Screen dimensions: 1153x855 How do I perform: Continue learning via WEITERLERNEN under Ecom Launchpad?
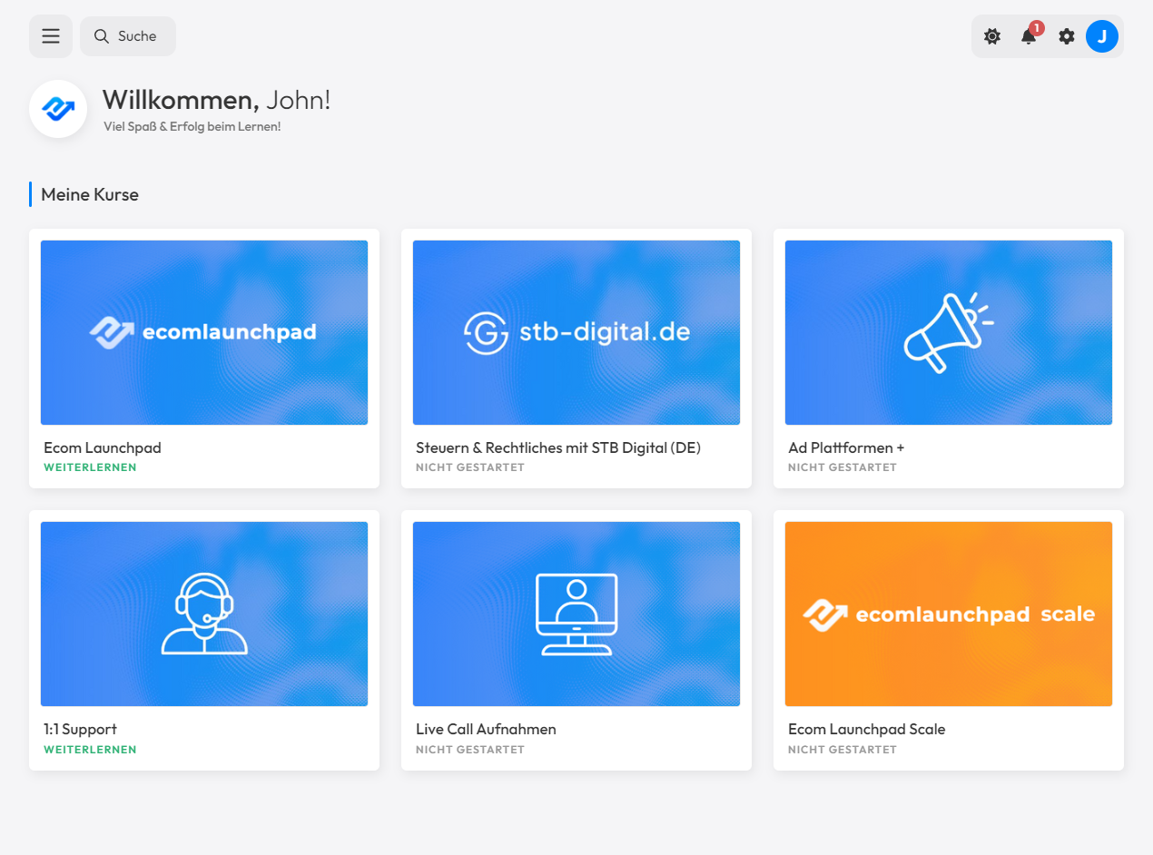tap(90, 467)
